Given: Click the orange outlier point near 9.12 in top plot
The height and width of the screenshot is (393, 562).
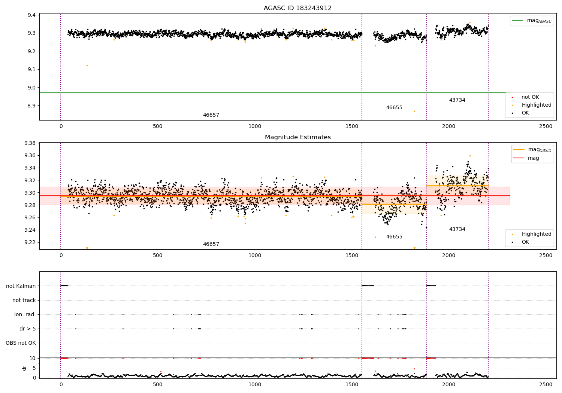Looking at the screenshot, I should (87, 66).
